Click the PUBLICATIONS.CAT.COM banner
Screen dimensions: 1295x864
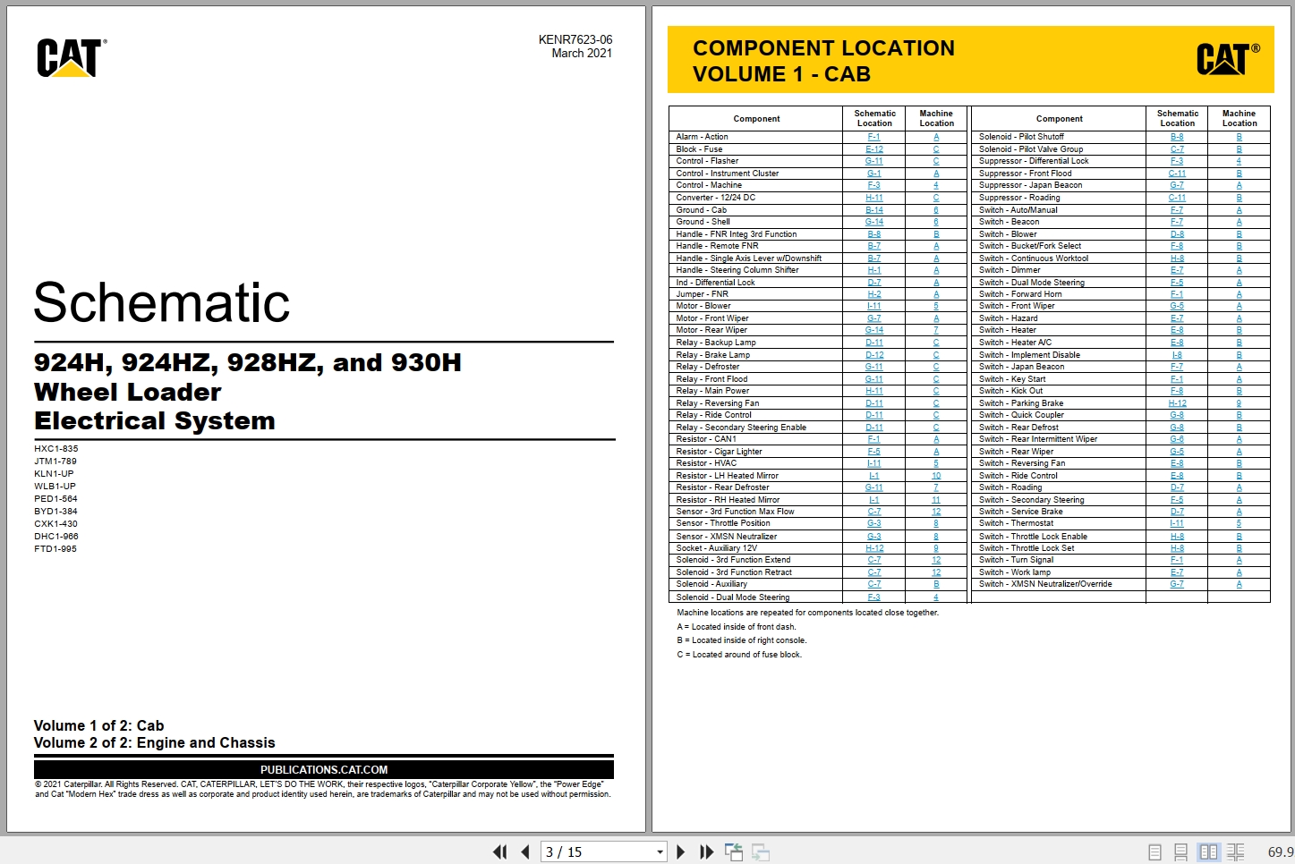pyautogui.click(x=324, y=769)
